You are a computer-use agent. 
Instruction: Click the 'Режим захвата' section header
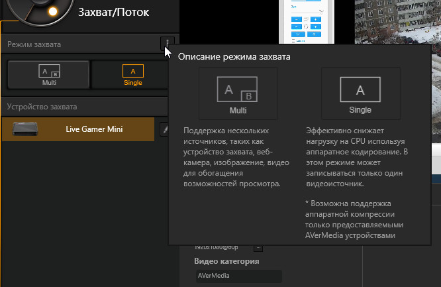[x=34, y=44]
